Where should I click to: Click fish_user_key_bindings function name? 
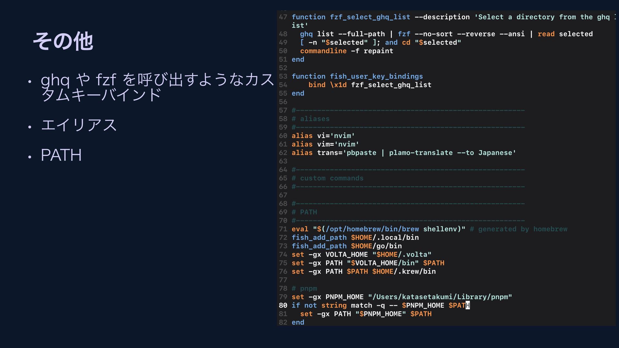pyautogui.click(x=376, y=76)
